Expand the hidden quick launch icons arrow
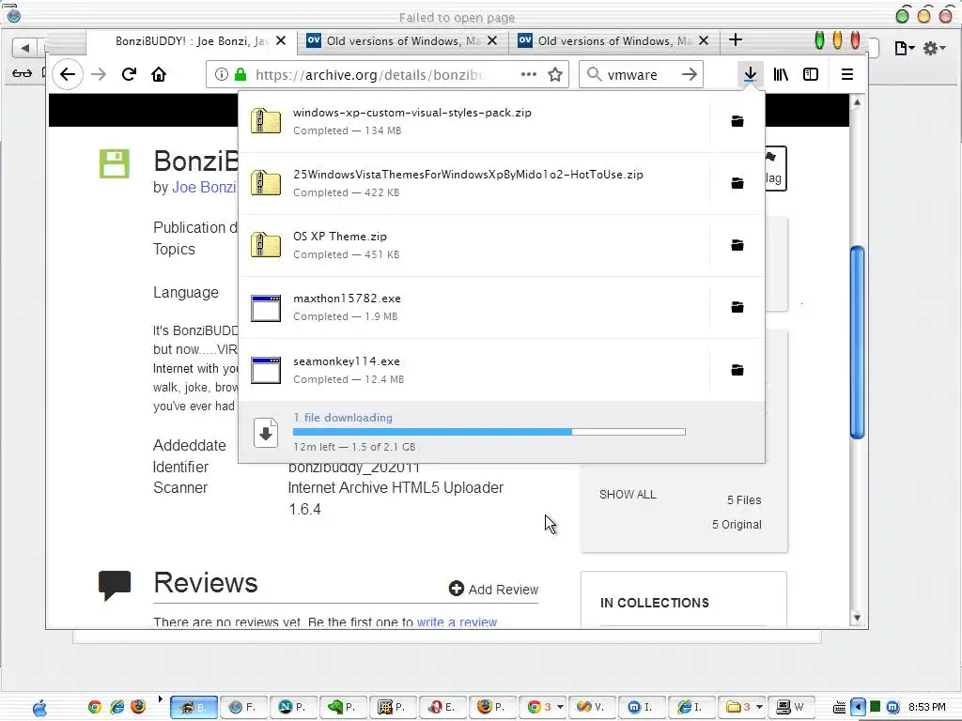This screenshot has width=962, height=721. [160, 698]
